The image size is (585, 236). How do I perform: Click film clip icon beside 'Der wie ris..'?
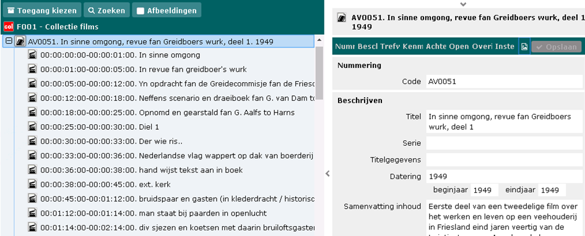pos(33,141)
